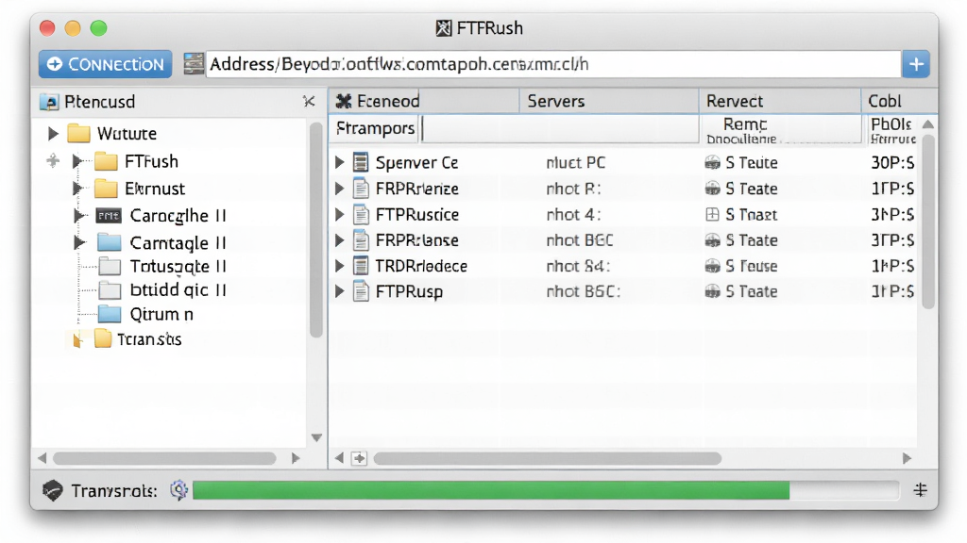Click the FTPRusp document icon

[x=361, y=291]
